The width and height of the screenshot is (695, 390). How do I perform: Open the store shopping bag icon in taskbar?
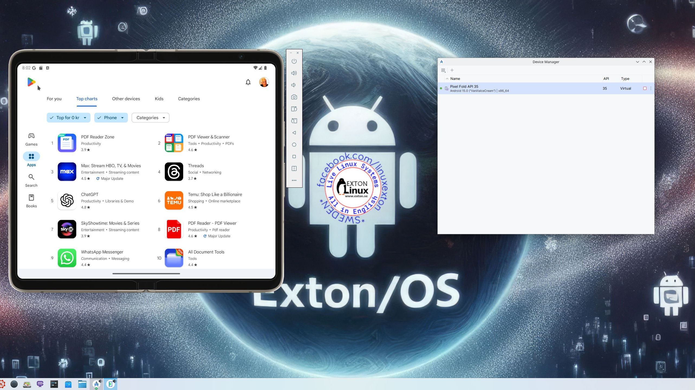(68, 384)
